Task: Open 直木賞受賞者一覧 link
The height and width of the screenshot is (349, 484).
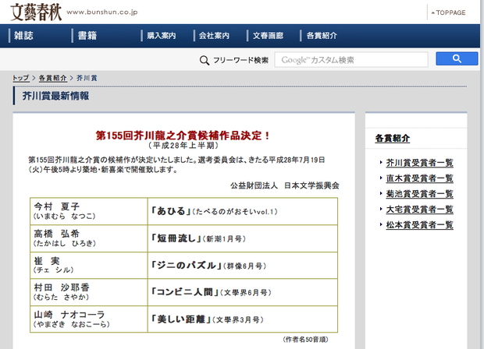Action: tap(419, 178)
